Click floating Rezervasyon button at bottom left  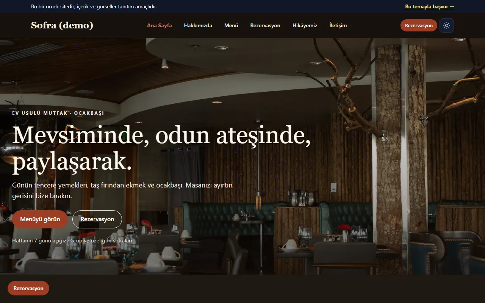(x=28, y=288)
